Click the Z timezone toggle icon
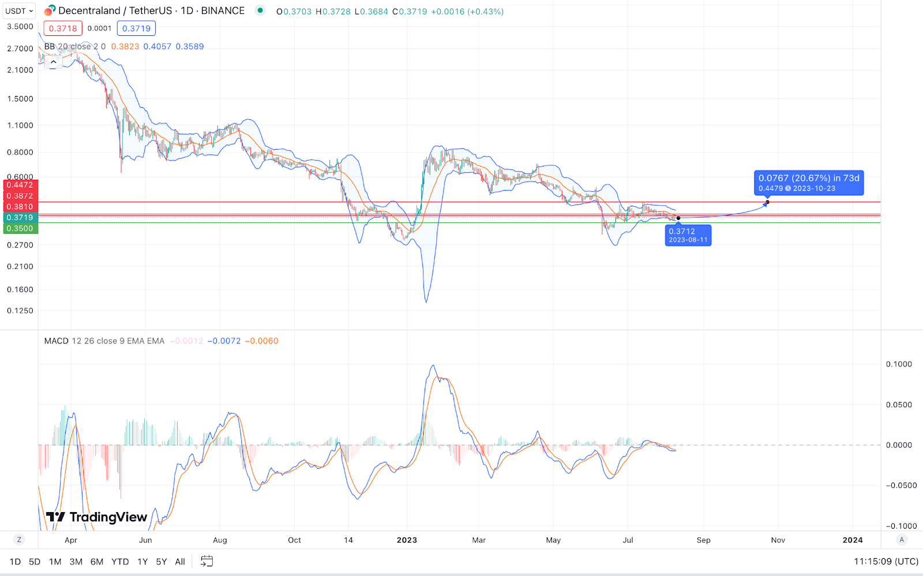Viewport: 923px width, 576px height. [19, 540]
